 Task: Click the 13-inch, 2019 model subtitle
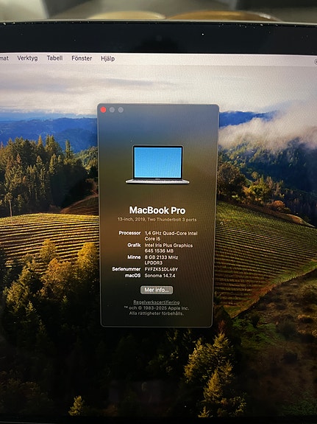157,220
